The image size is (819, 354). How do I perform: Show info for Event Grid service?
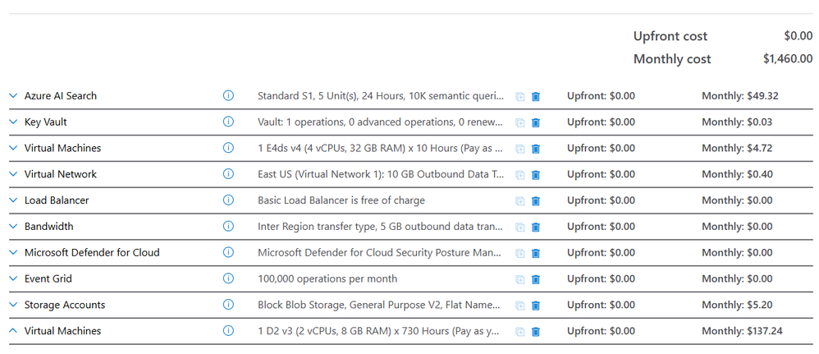[x=229, y=279]
